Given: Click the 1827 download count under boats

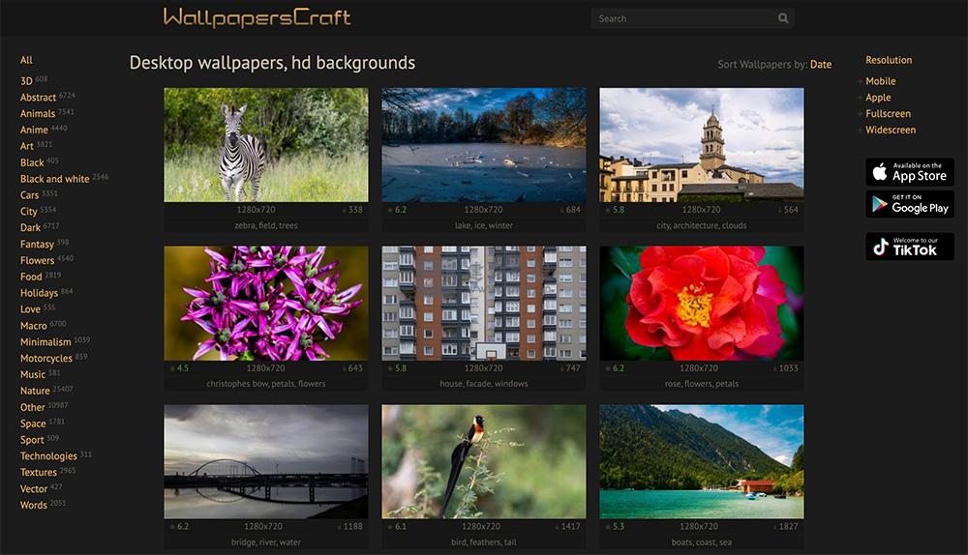Looking at the screenshot, I should pos(788,527).
